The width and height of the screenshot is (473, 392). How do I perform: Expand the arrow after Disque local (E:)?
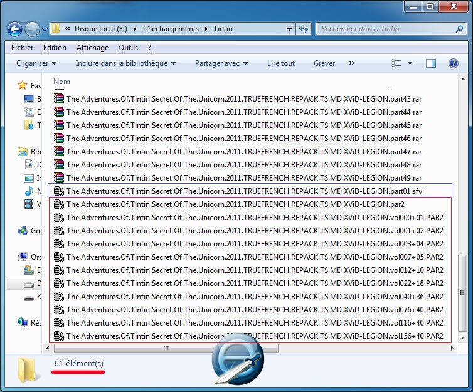[x=134, y=29]
